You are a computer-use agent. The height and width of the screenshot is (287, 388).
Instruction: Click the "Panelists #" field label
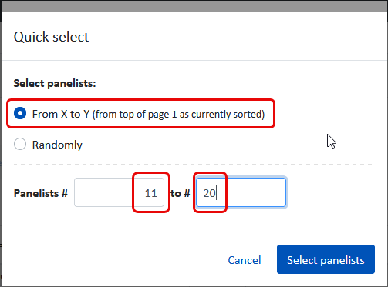(x=41, y=193)
